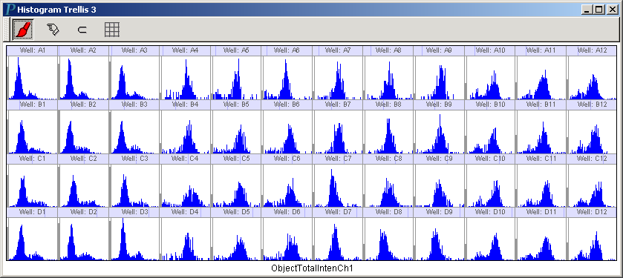Click the ObjectTotalIntenCh1 axis label
The width and height of the screenshot is (623, 278).
click(312, 268)
